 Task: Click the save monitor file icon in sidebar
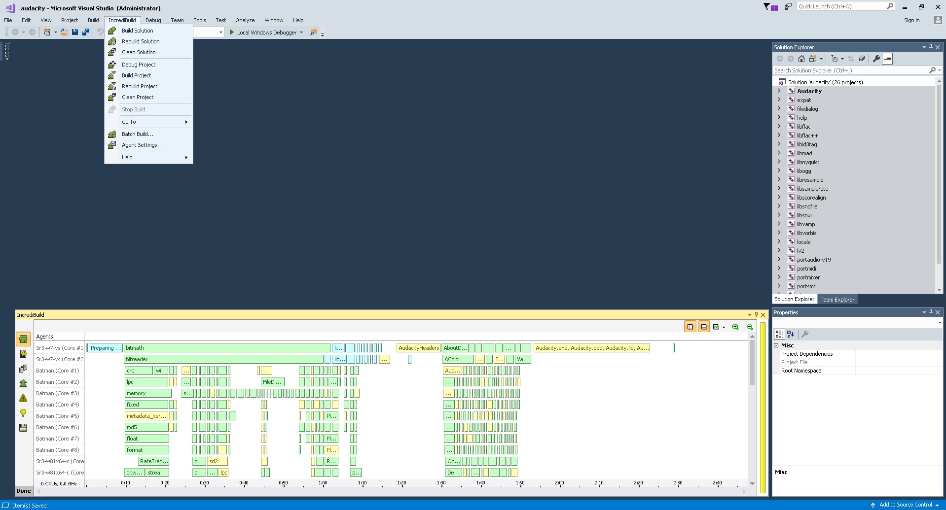pos(23,428)
